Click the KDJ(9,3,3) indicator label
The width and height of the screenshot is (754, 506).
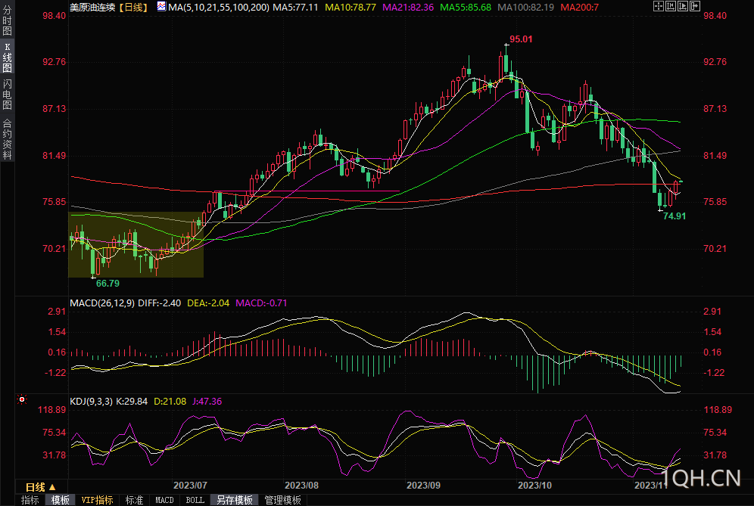[x=91, y=402]
